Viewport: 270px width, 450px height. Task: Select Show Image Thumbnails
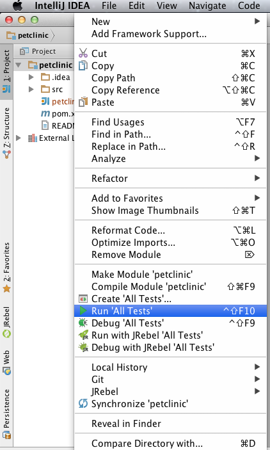[x=170, y=211]
